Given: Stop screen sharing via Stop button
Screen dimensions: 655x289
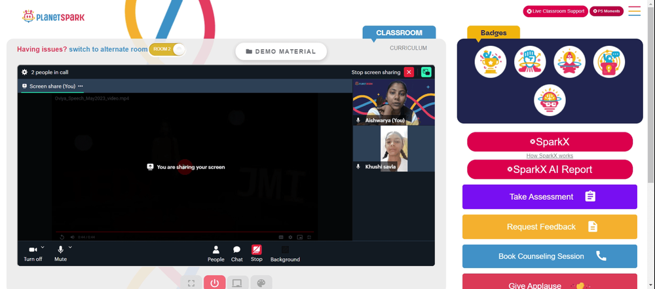Looking at the screenshot, I should [x=257, y=254].
